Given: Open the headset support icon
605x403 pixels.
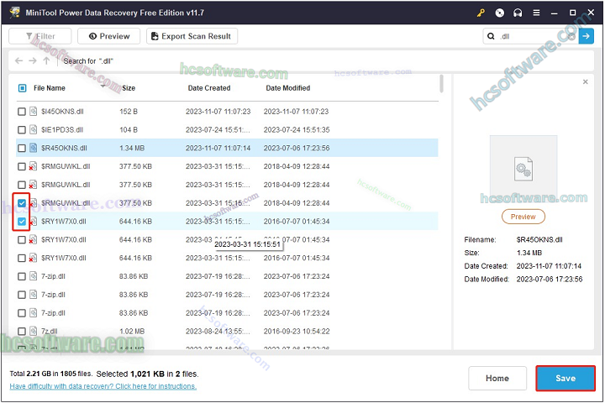Looking at the screenshot, I should click(x=518, y=13).
